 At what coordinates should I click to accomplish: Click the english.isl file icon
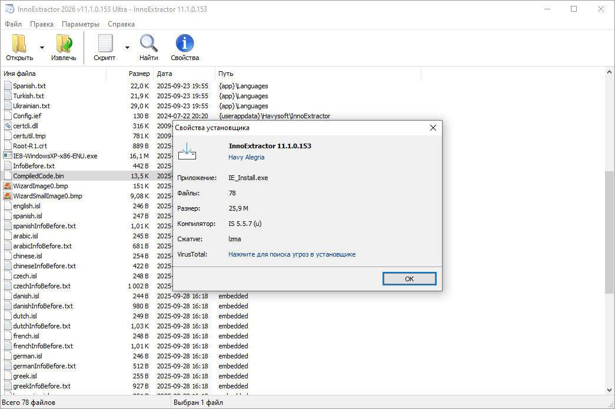(8, 206)
